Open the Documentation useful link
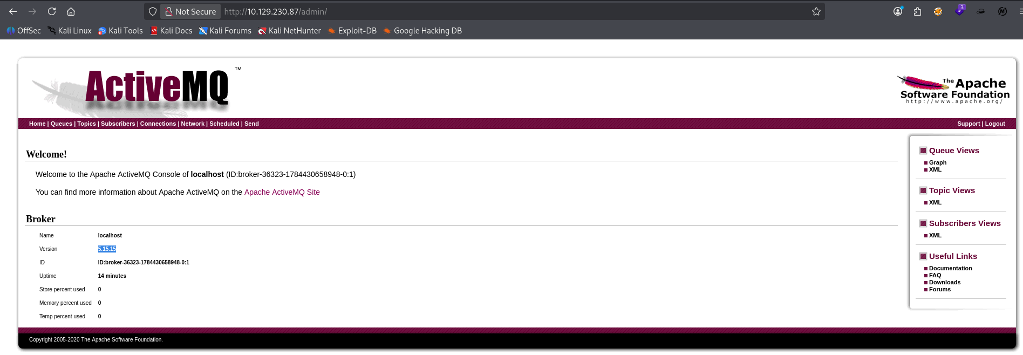The width and height of the screenshot is (1023, 355). (x=951, y=268)
